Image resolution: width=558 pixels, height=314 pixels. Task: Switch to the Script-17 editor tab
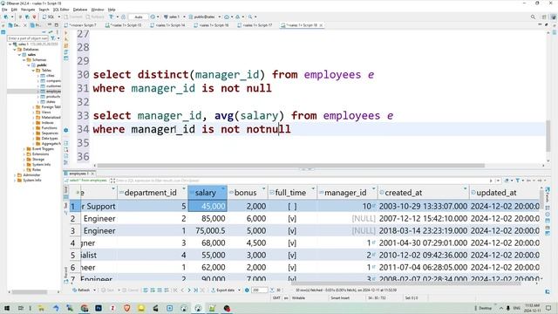(255, 25)
